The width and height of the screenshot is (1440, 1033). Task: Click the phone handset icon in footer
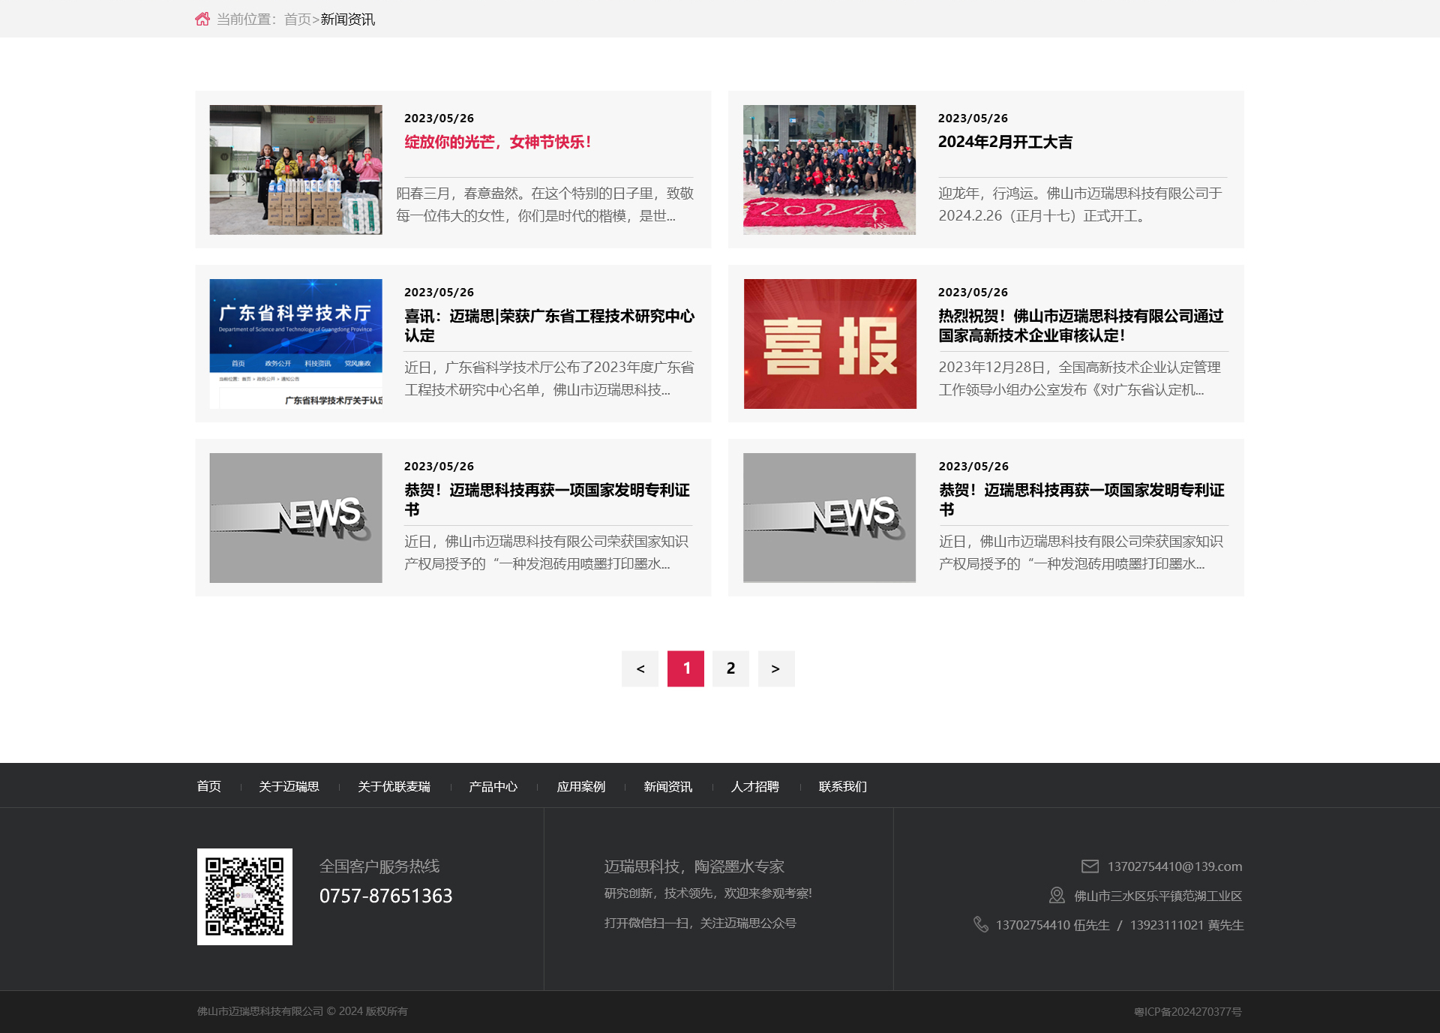(x=980, y=924)
